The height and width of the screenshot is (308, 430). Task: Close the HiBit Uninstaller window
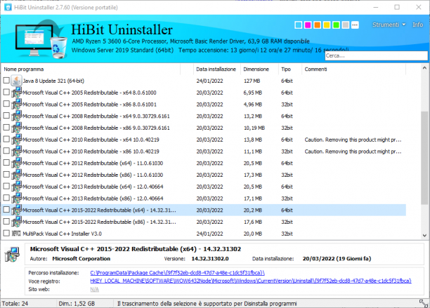point(419,7)
